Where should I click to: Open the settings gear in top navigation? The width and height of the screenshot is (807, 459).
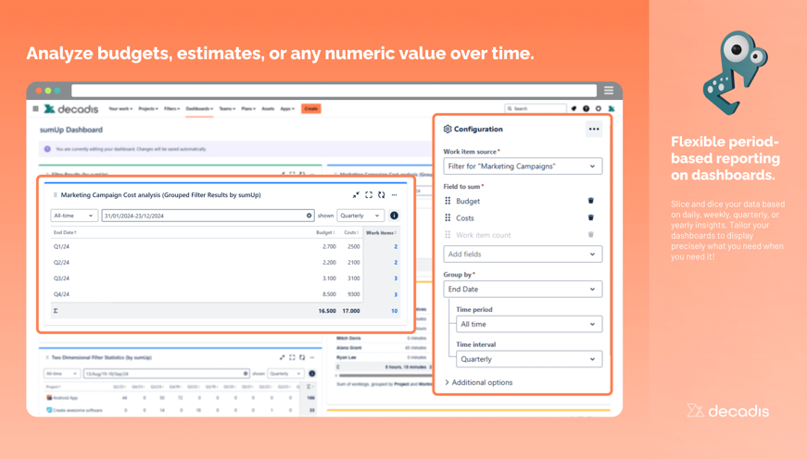[599, 108]
